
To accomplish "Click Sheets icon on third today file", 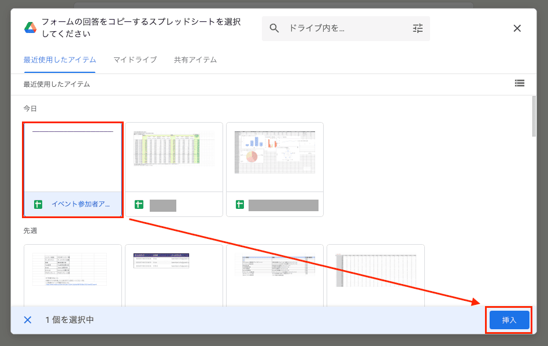I will pos(239,204).
